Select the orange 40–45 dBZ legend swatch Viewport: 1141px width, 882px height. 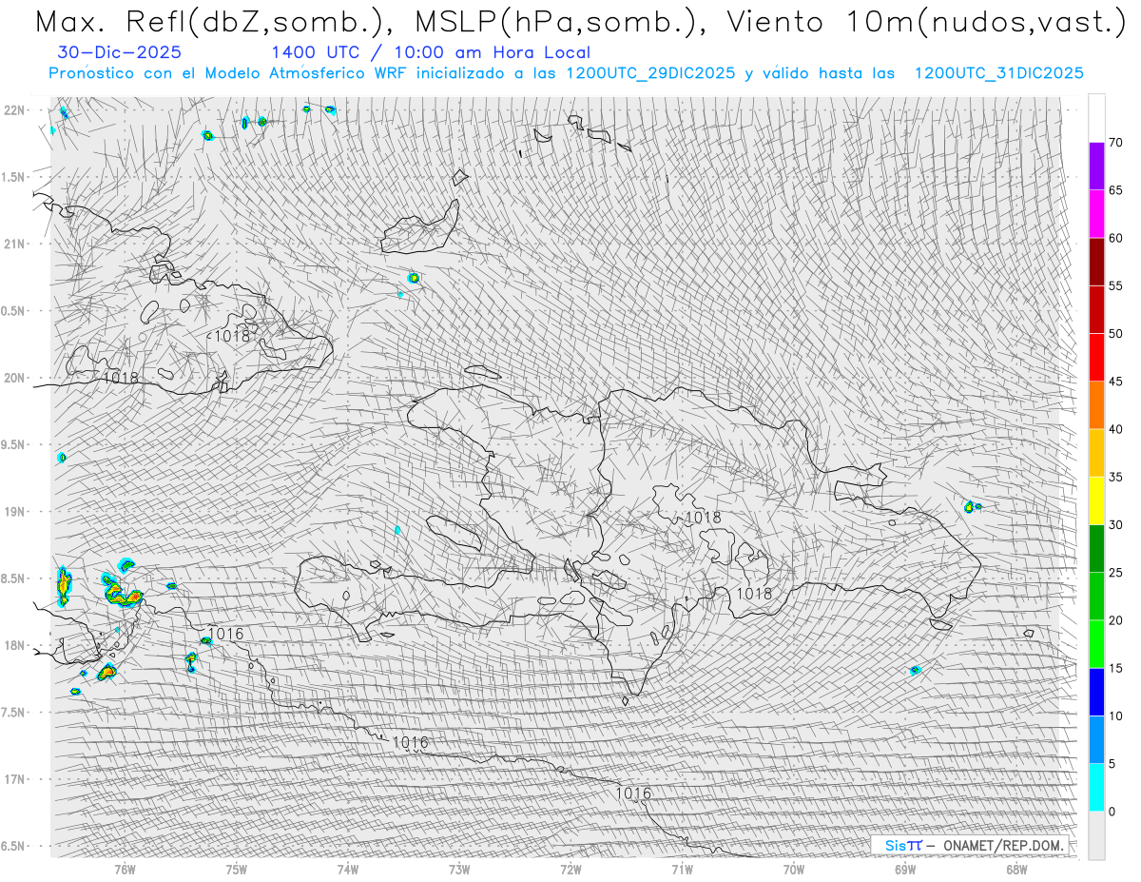(1096, 405)
